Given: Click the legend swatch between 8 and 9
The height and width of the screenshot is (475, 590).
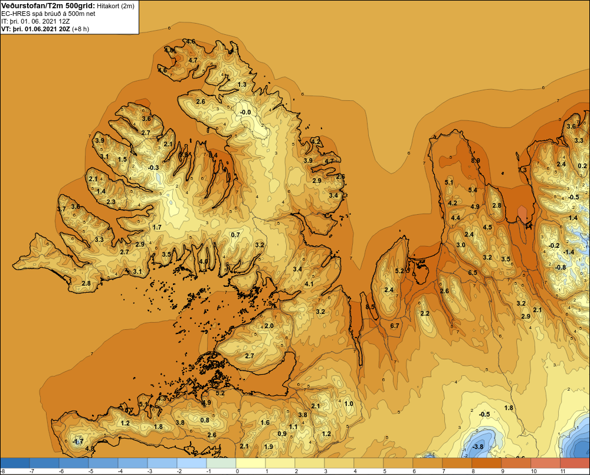Looking at the screenshot, I should pos(487,463).
